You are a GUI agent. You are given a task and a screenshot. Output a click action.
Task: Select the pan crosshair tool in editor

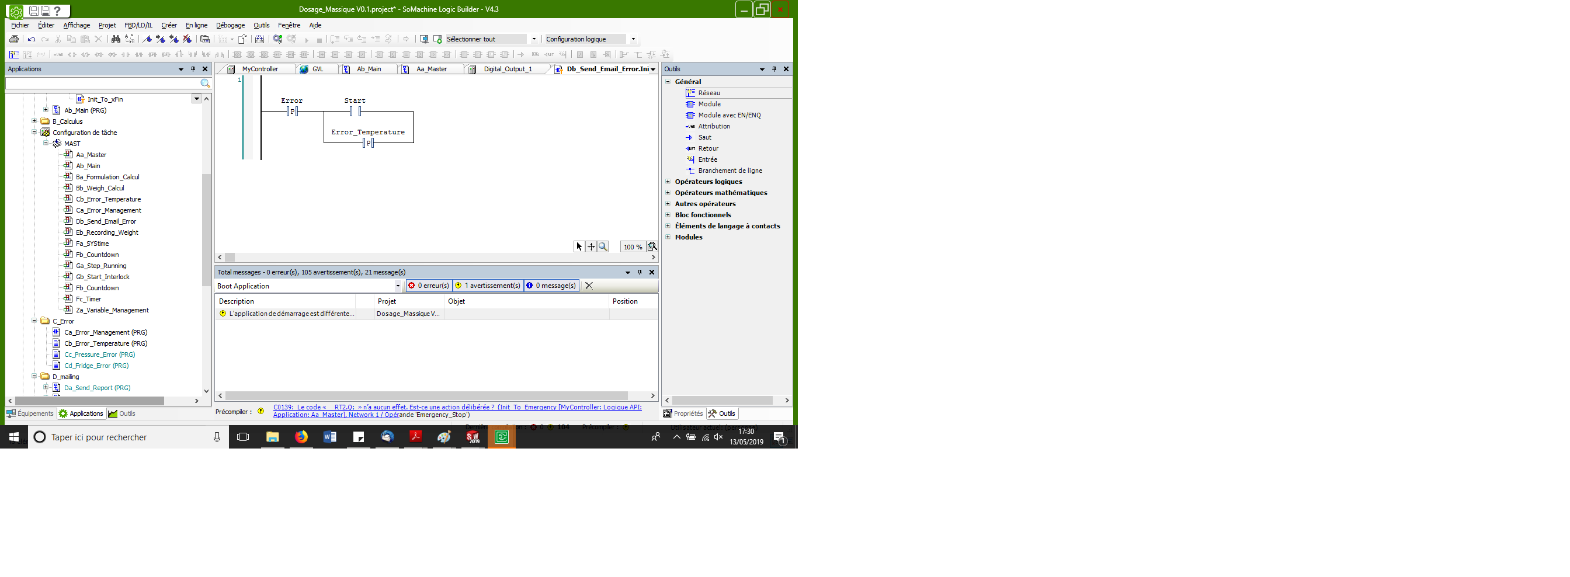(591, 247)
